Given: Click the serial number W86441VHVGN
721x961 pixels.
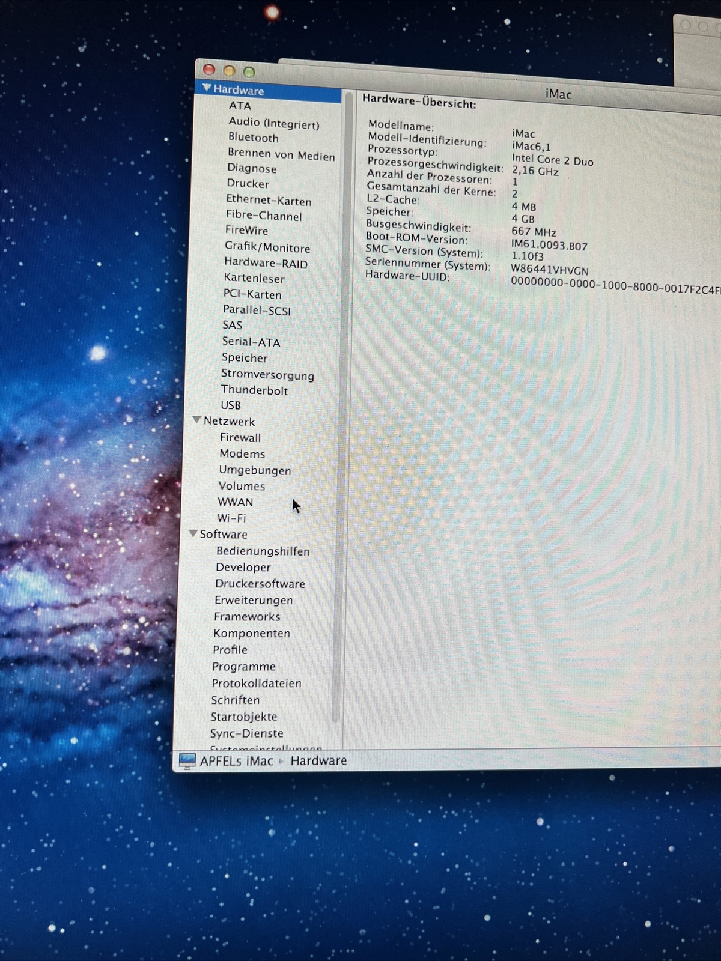Looking at the screenshot, I should point(549,270).
